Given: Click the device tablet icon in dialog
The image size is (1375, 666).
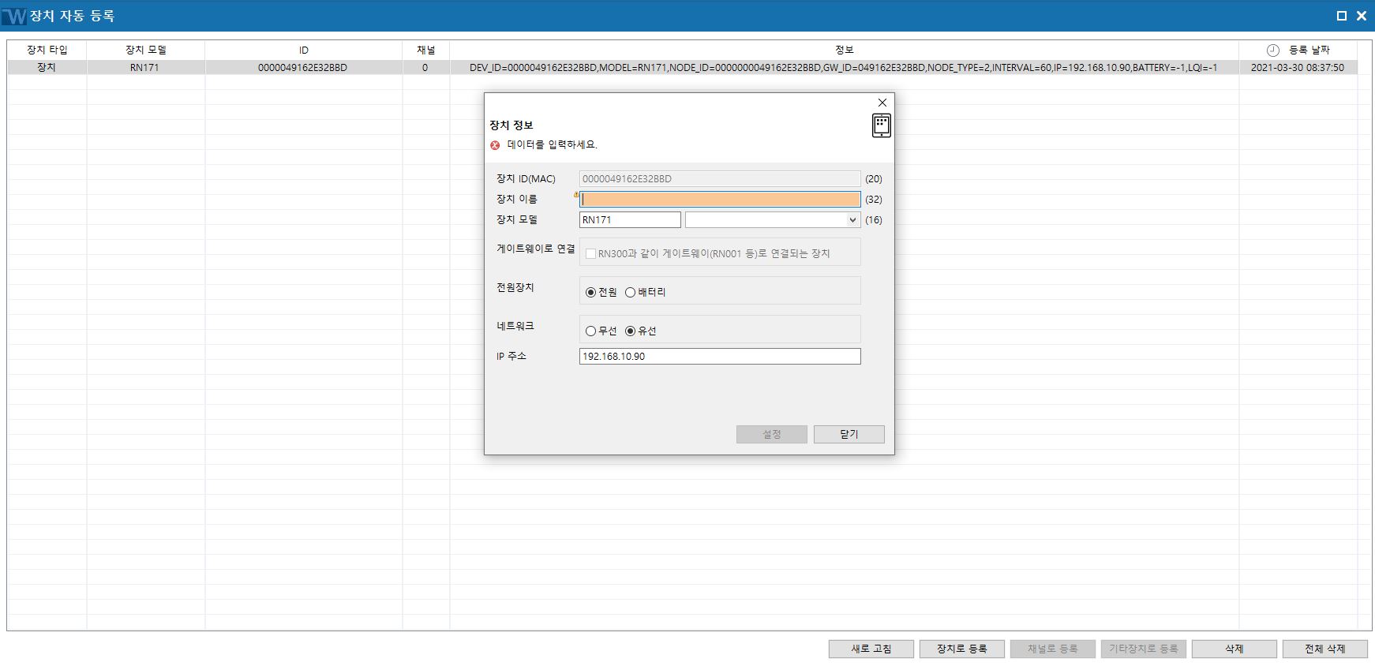Looking at the screenshot, I should click(881, 125).
